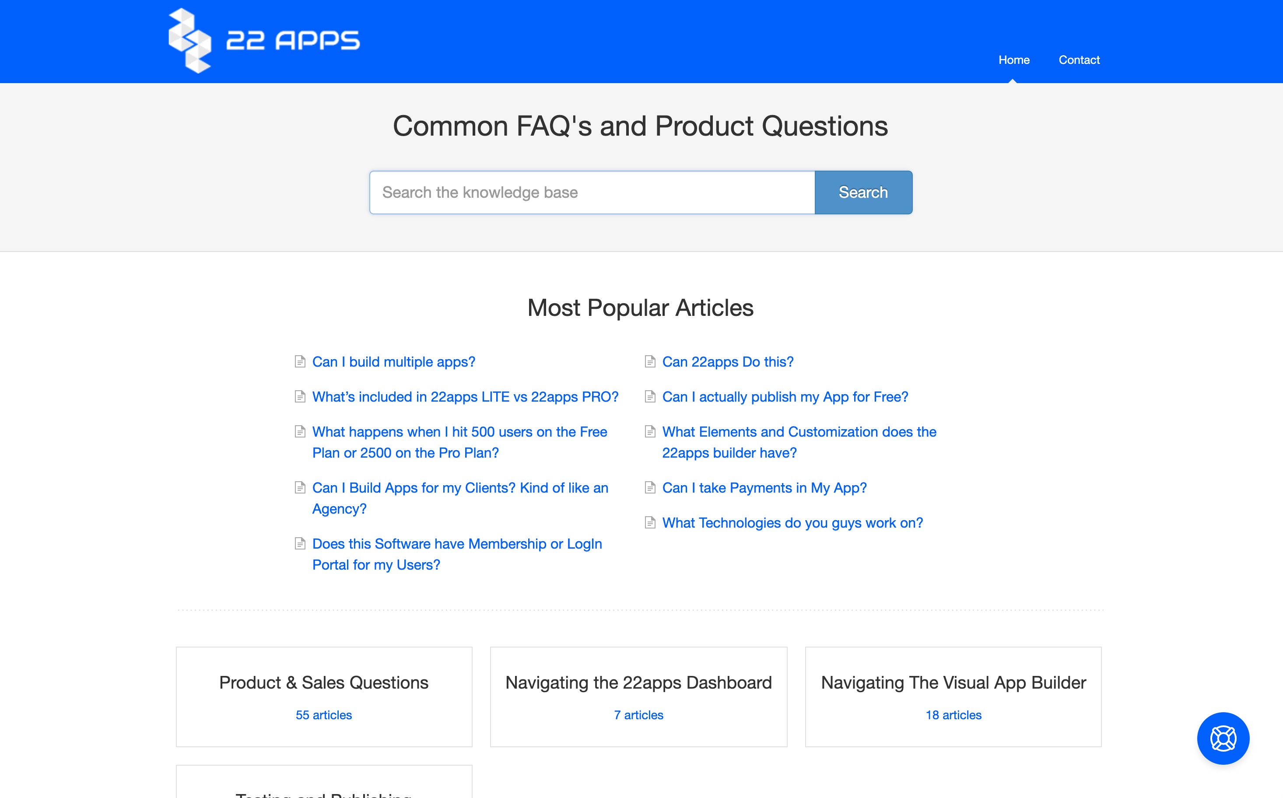Click document icon beside LITE vs PRO article
The height and width of the screenshot is (798, 1283).
(x=300, y=397)
